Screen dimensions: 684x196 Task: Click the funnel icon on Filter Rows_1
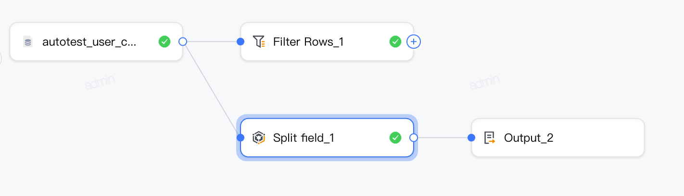(259, 42)
